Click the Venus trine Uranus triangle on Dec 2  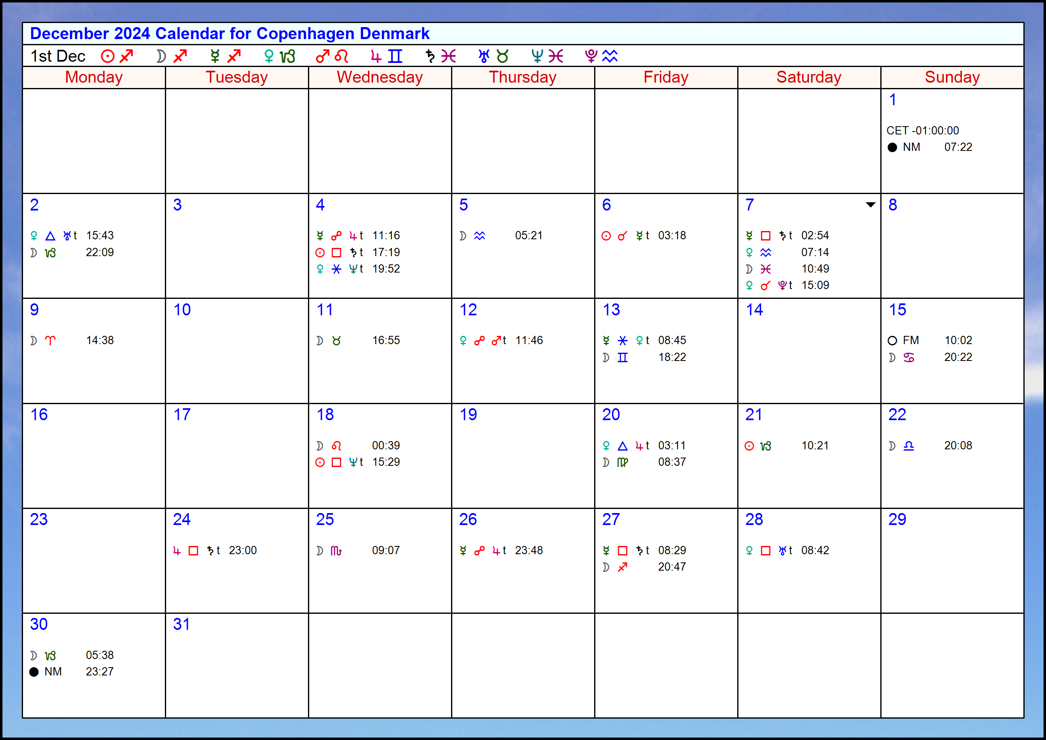[50, 236]
